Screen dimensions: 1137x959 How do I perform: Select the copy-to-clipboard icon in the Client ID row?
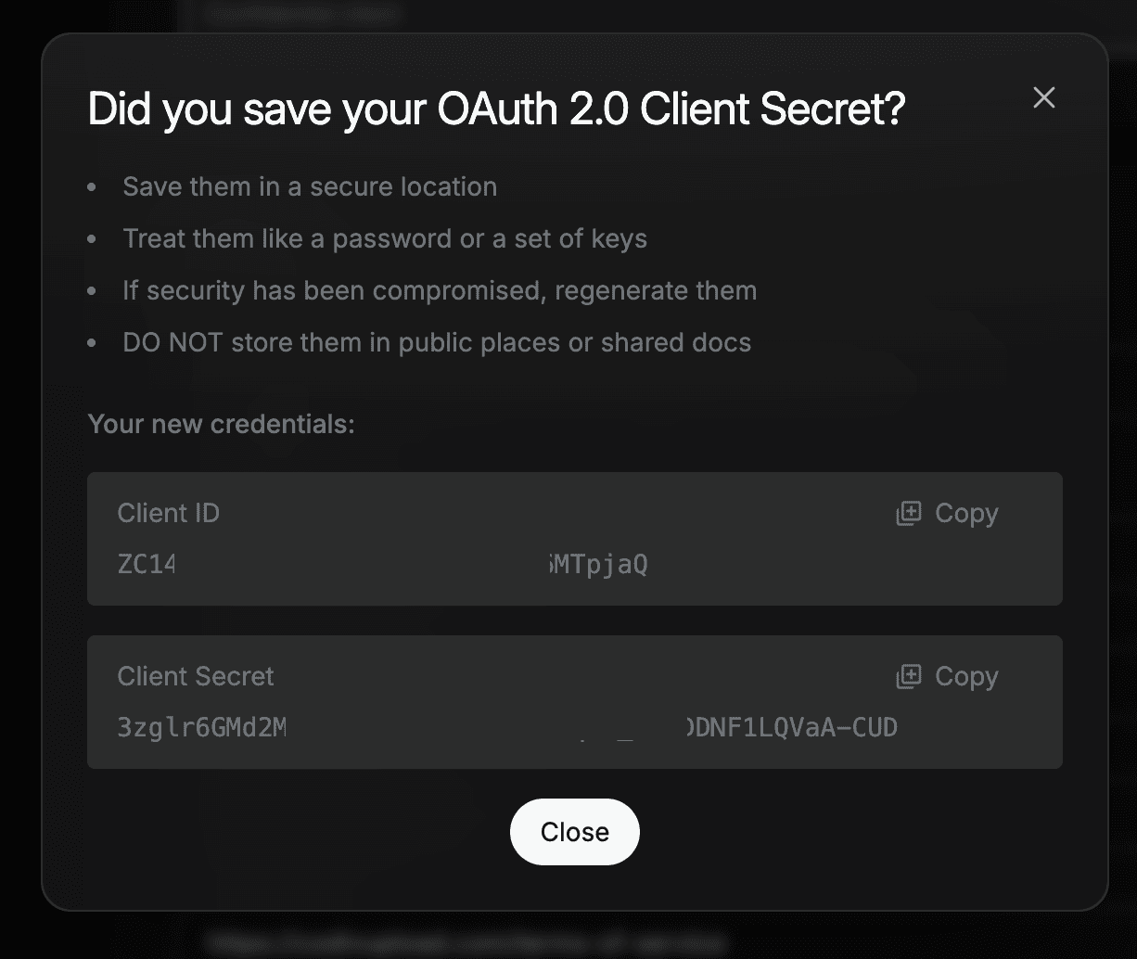tap(910, 513)
